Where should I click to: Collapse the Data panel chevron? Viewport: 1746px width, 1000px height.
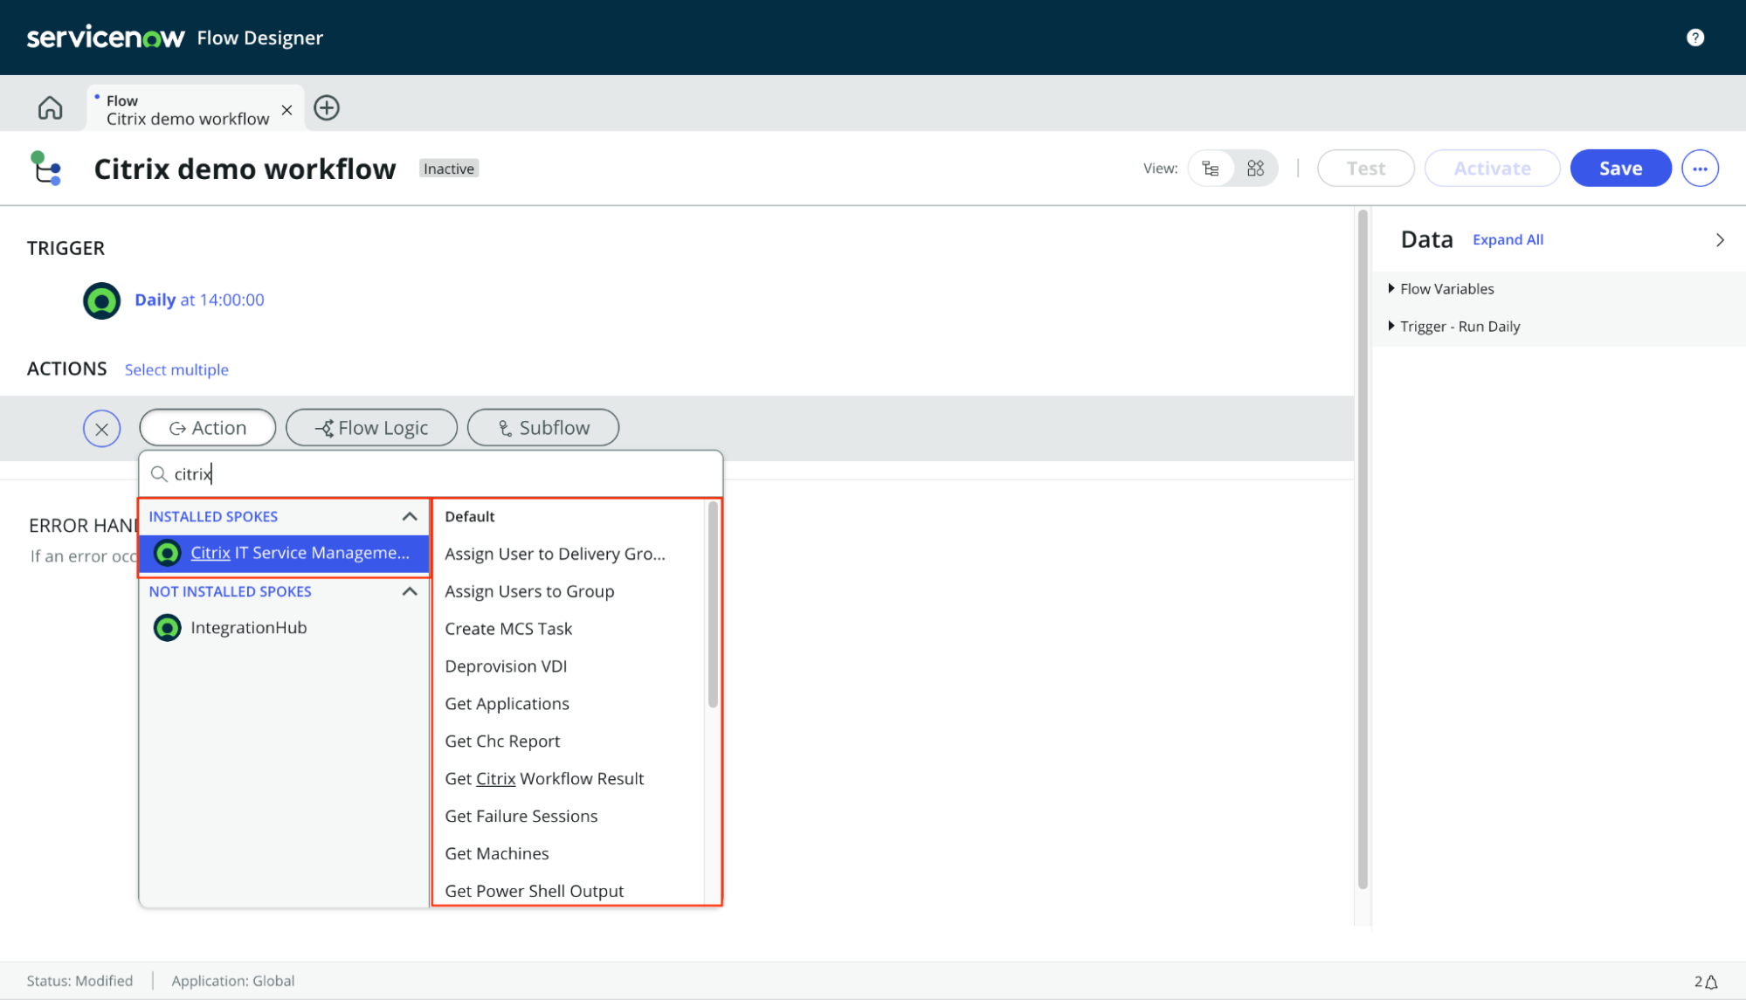click(x=1720, y=239)
